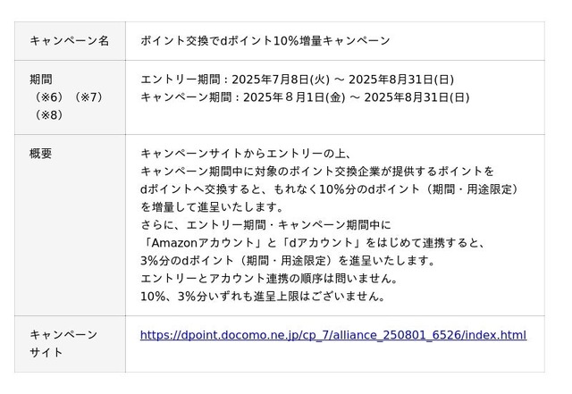Click the line キャンペーンサイトからエントリーの上、
This screenshot has height=394, width=572.
247,154
